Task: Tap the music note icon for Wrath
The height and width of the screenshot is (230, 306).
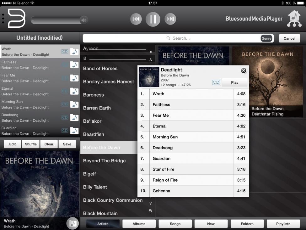Action: click(74, 52)
